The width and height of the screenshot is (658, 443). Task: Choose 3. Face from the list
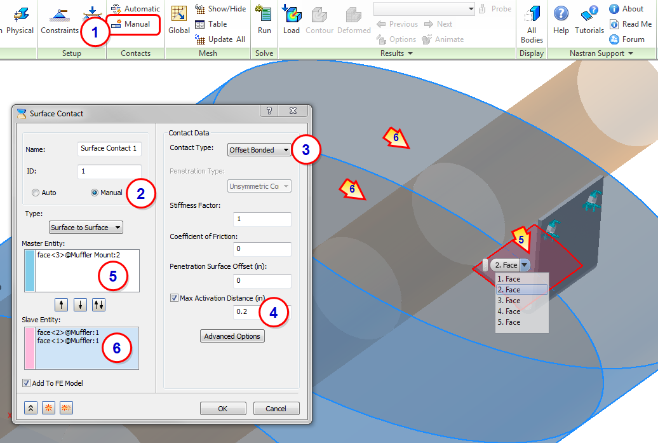(521, 301)
